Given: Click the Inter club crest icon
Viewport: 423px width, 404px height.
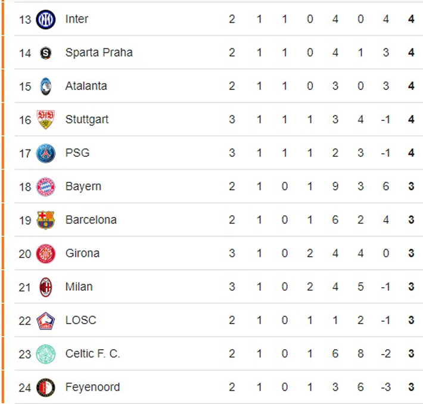Looking at the screenshot, I should (x=45, y=20).
